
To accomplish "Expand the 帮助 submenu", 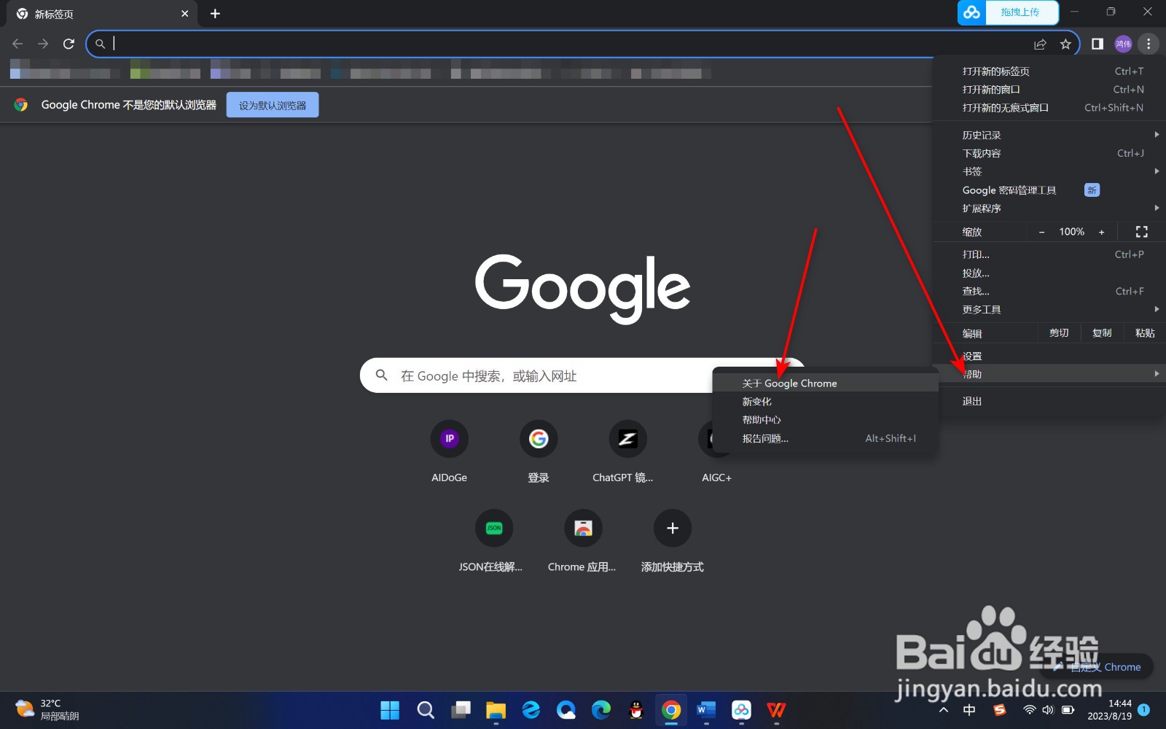I will pyautogui.click(x=1049, y=374).
